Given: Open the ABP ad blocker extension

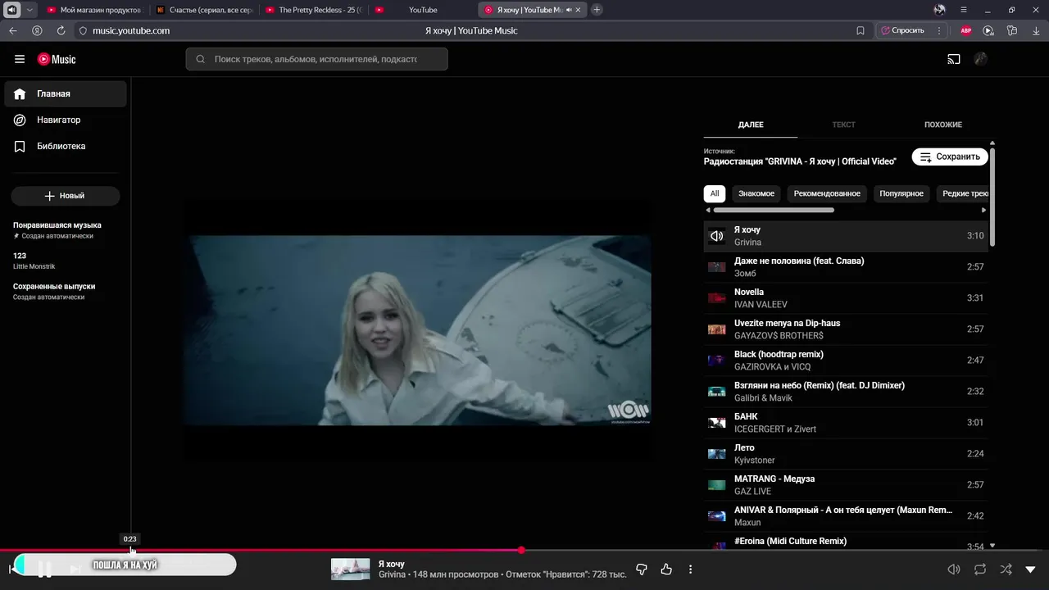Looking at the screenshot, I should coord(966,30).
